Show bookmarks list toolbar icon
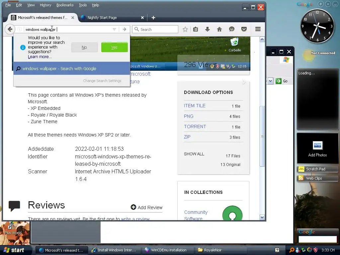Image resolution: width=340 pixels, height=255 pixels. pos(196,29)
